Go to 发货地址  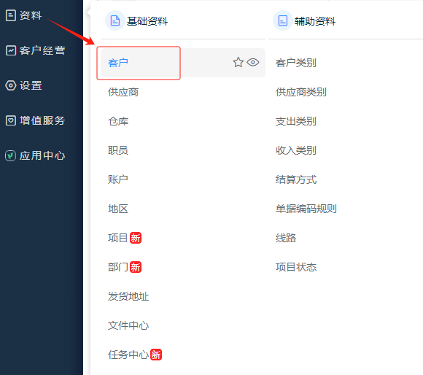coord(128,296)
